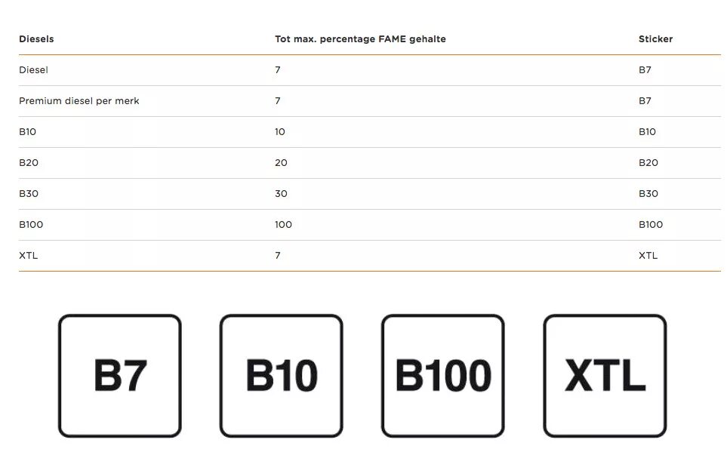Click the Premium diesel per merk row label

[x=79, y=101]
